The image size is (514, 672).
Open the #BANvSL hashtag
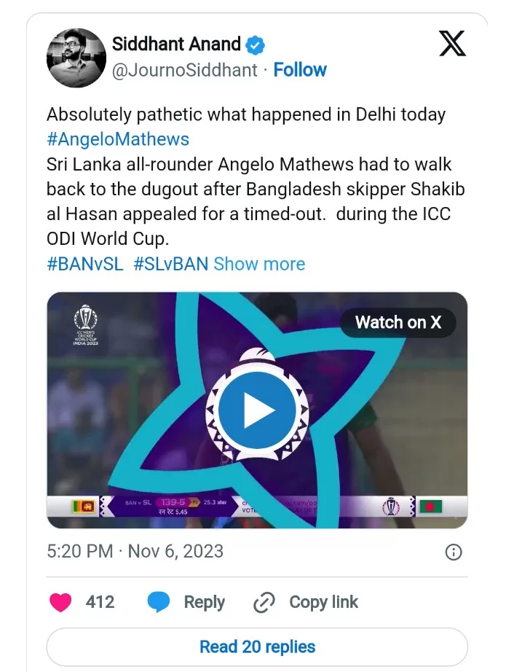pos(85,264)
